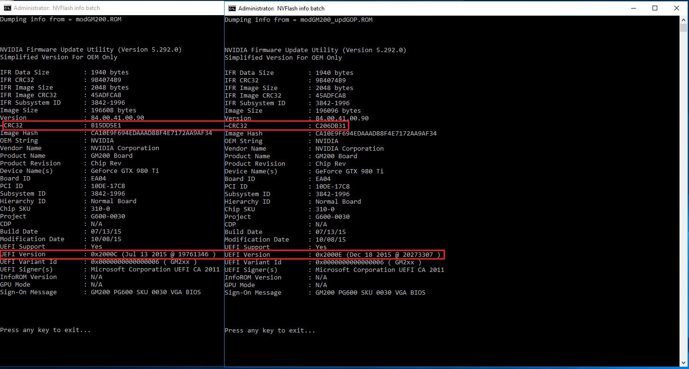Click 'Simplified Version For OEM Only' in updGOP window
The image size is (689, 369).
pyautogui.click(x=283, y=58)
